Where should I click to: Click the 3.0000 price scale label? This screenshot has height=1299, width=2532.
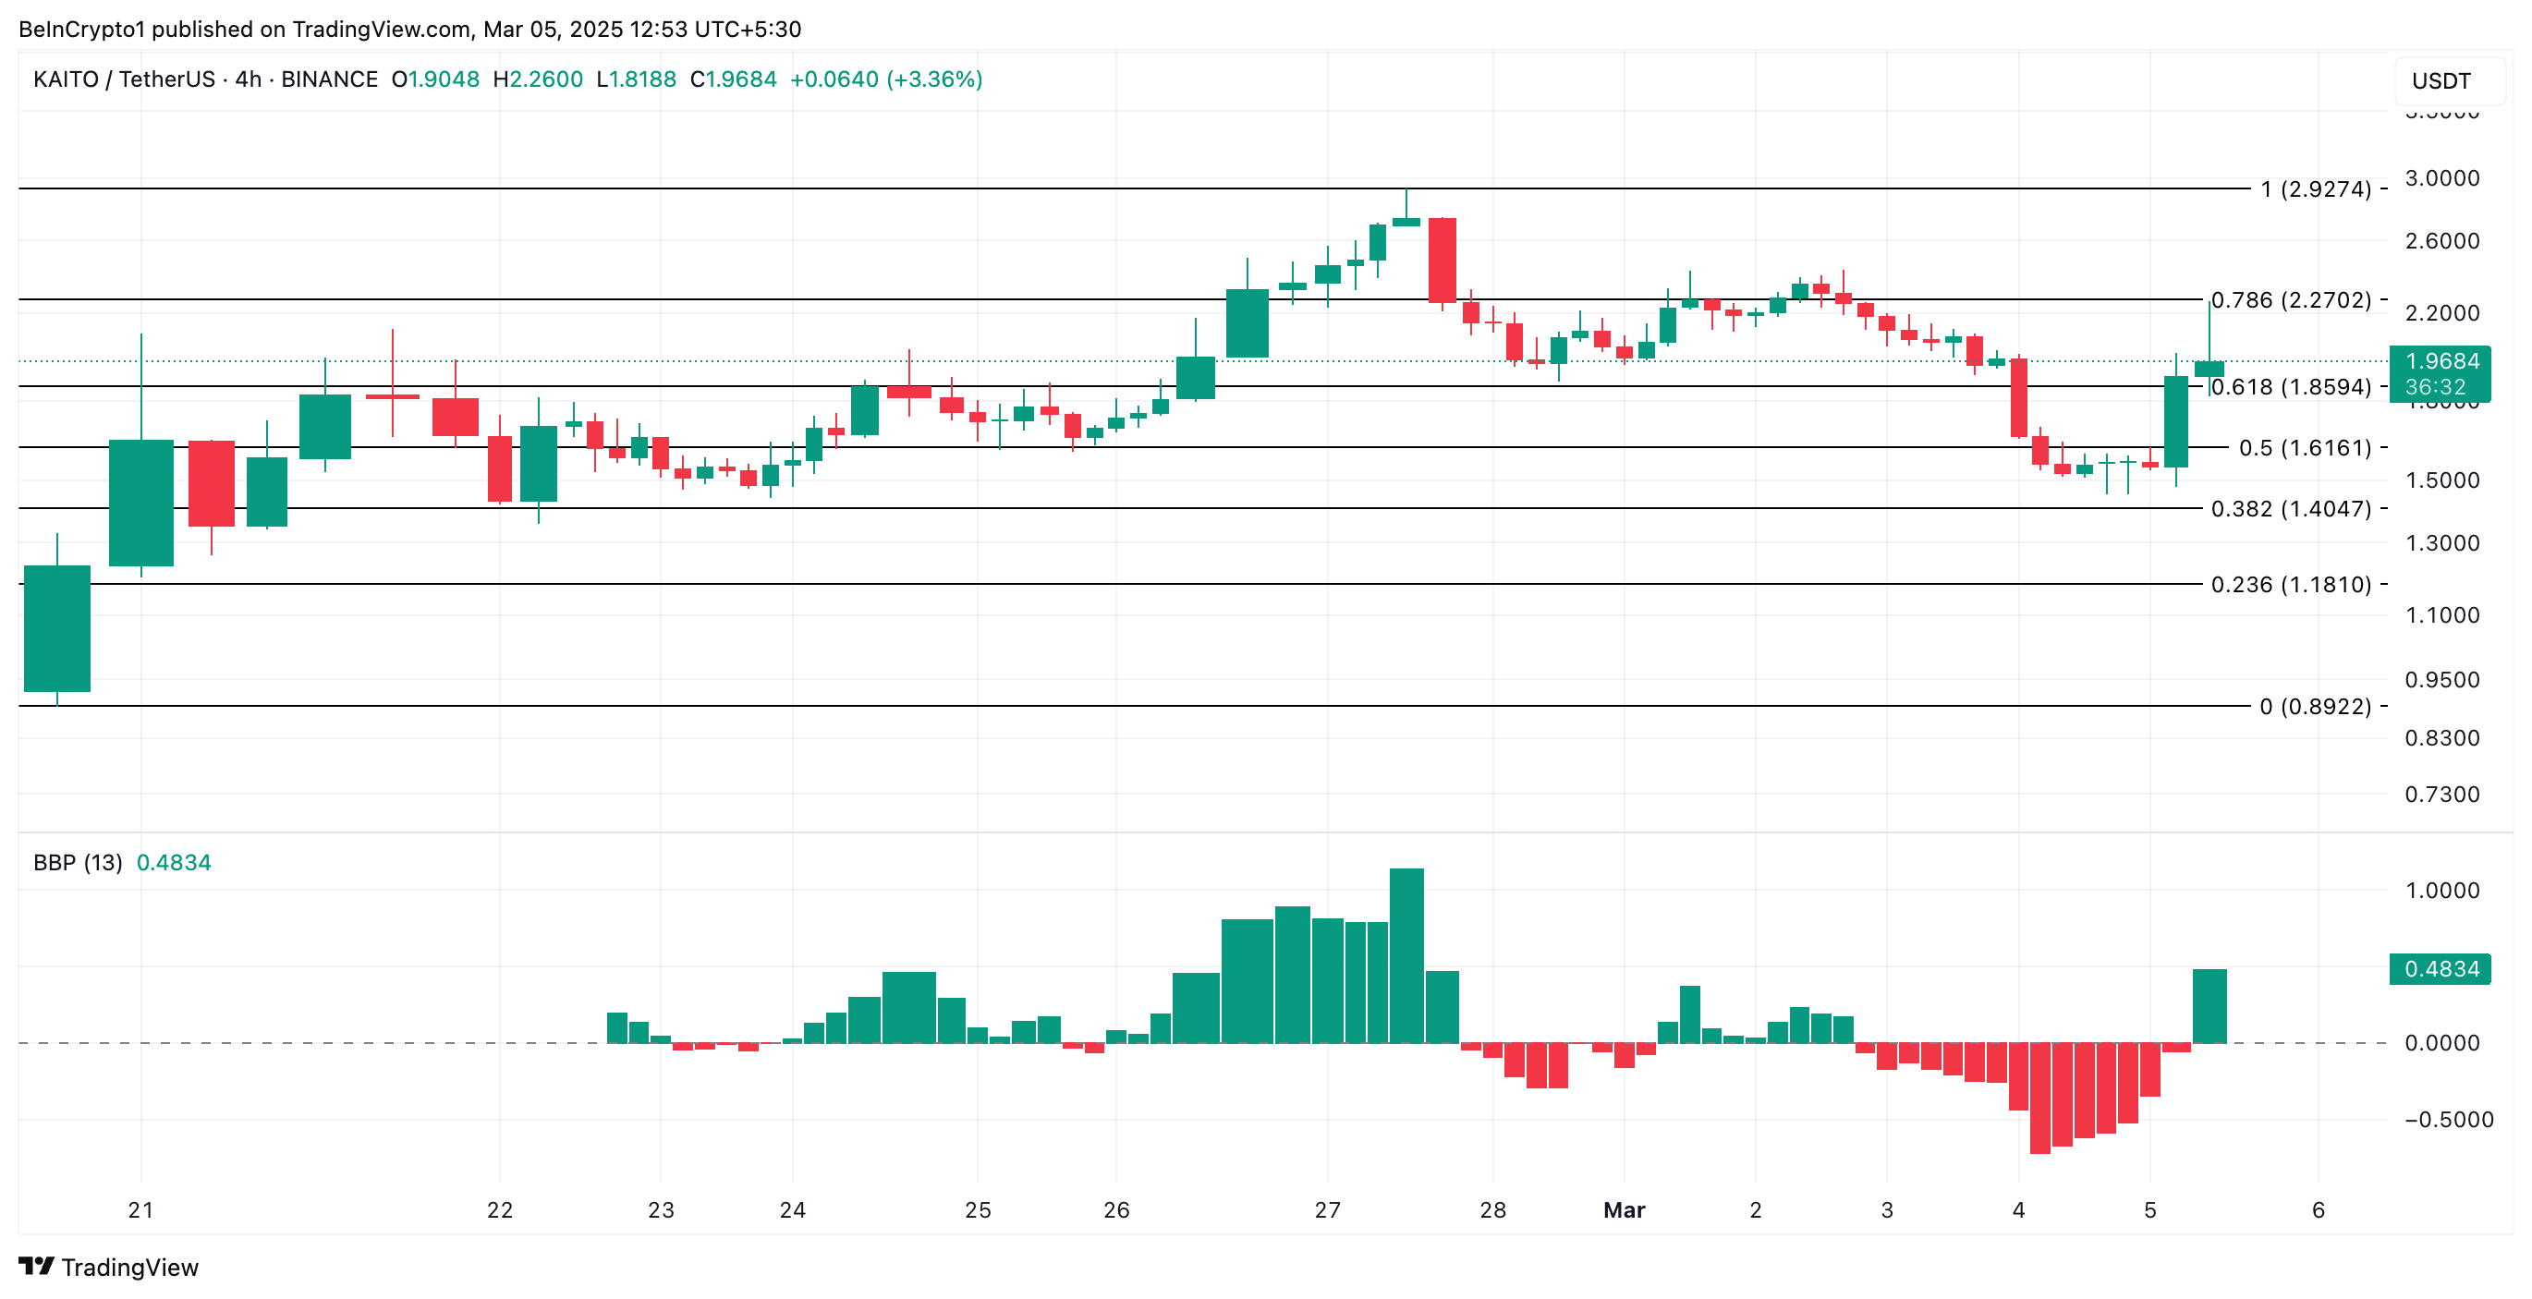(2441, 178)
